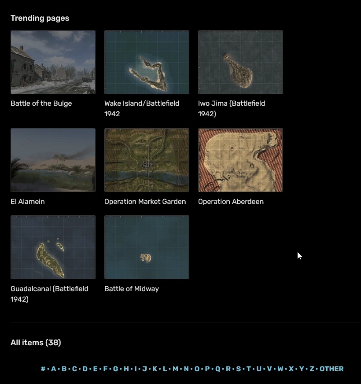Viewport: 361px width, 384px height.
Task: Open the Operation Market Garden map thumbnail
Action: click(x=147, y=160)
